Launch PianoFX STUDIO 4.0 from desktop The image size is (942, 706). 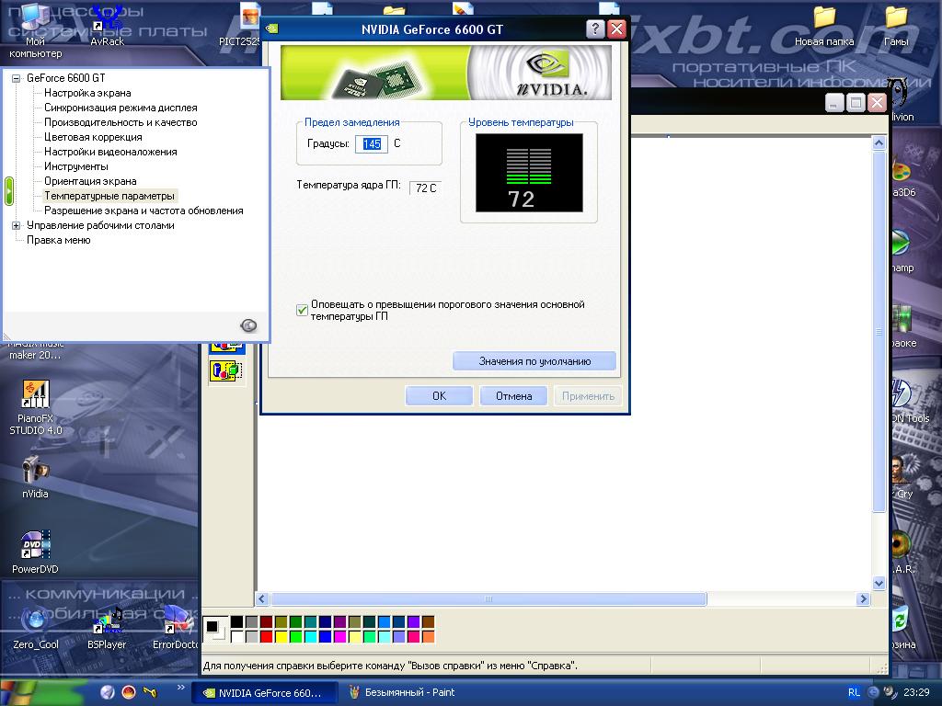(x=36, y=407)
